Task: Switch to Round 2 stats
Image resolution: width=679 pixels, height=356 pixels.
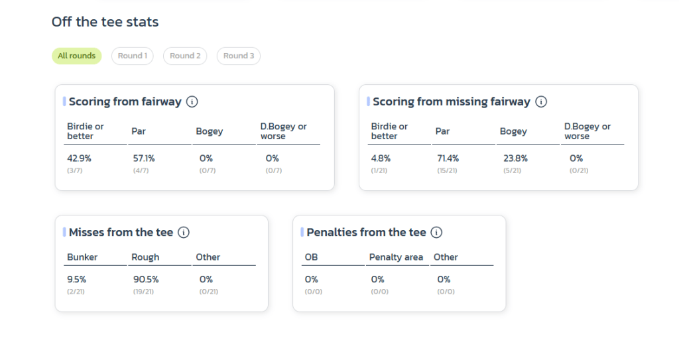Action: tap(185, 56)
